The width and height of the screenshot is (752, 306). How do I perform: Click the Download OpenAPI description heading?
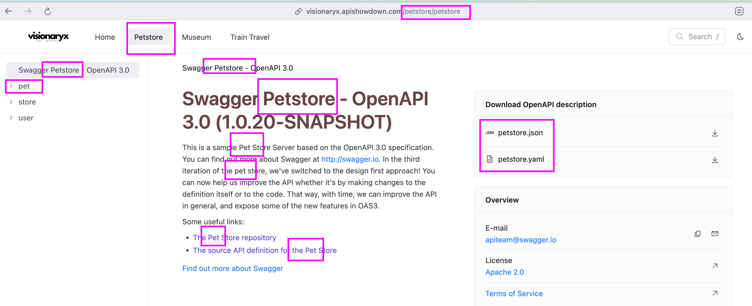[541, 104]
